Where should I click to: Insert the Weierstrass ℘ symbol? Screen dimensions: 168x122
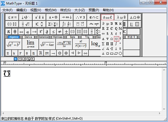click(x=108, y=23)
